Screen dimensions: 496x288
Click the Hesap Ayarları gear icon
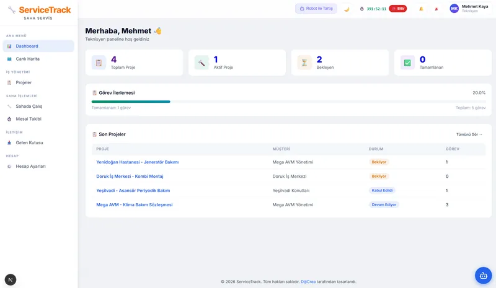pyautogui.click(x=9, y=166)
